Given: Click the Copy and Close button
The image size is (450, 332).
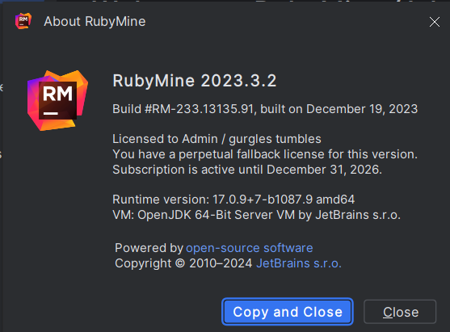Looking at the screenshot, I should tap(288, 312).
